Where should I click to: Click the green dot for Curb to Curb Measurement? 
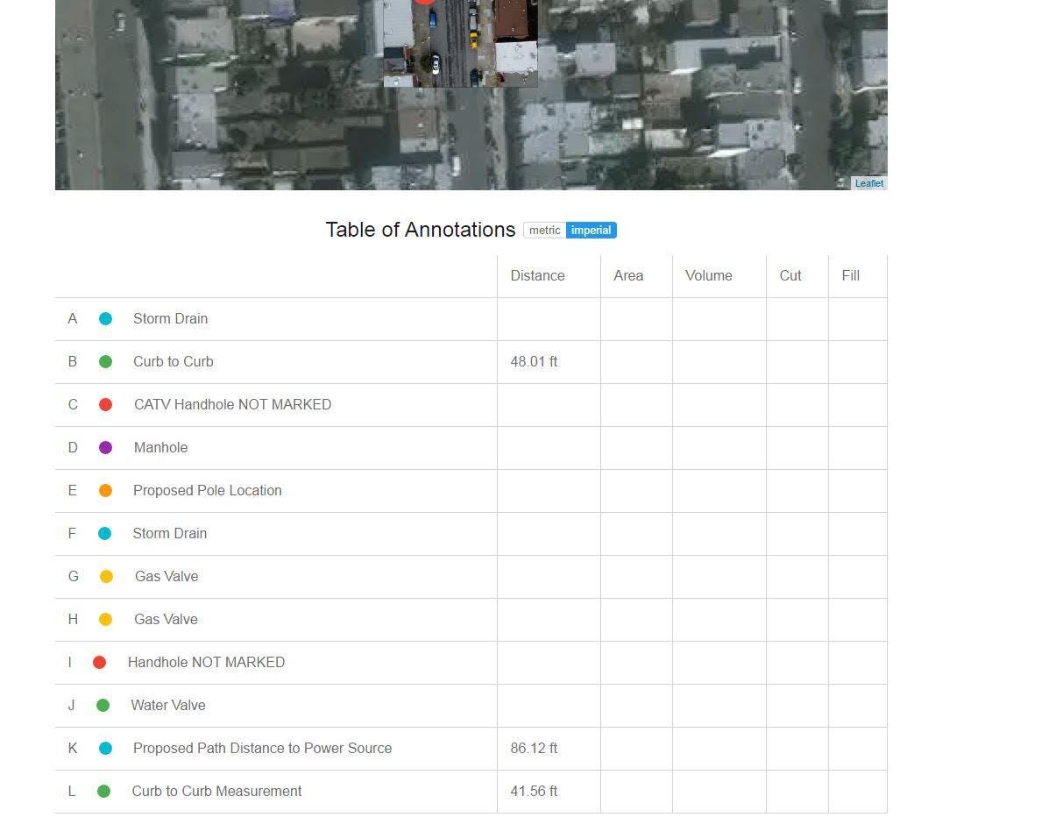point(103,792)
